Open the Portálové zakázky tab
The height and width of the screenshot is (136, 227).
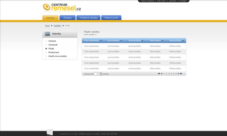tap(88, 18)
